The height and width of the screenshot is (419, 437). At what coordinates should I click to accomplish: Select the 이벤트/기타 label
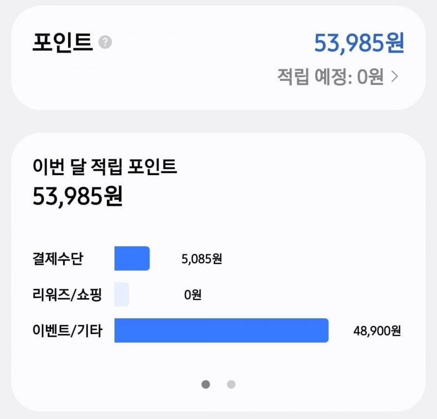pos(67,331)
